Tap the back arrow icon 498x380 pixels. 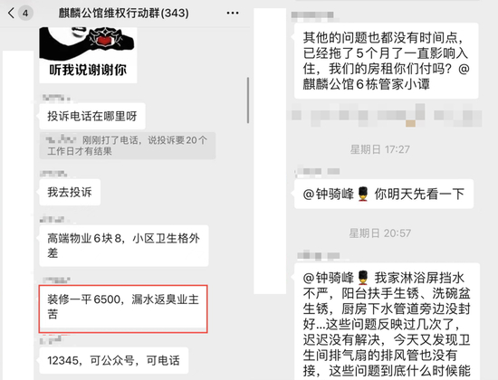tap(11, 13)
